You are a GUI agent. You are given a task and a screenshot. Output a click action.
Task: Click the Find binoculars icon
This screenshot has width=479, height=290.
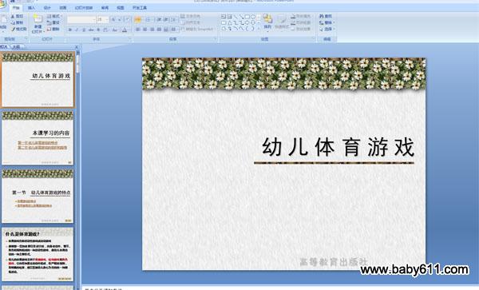coord(322,16)
